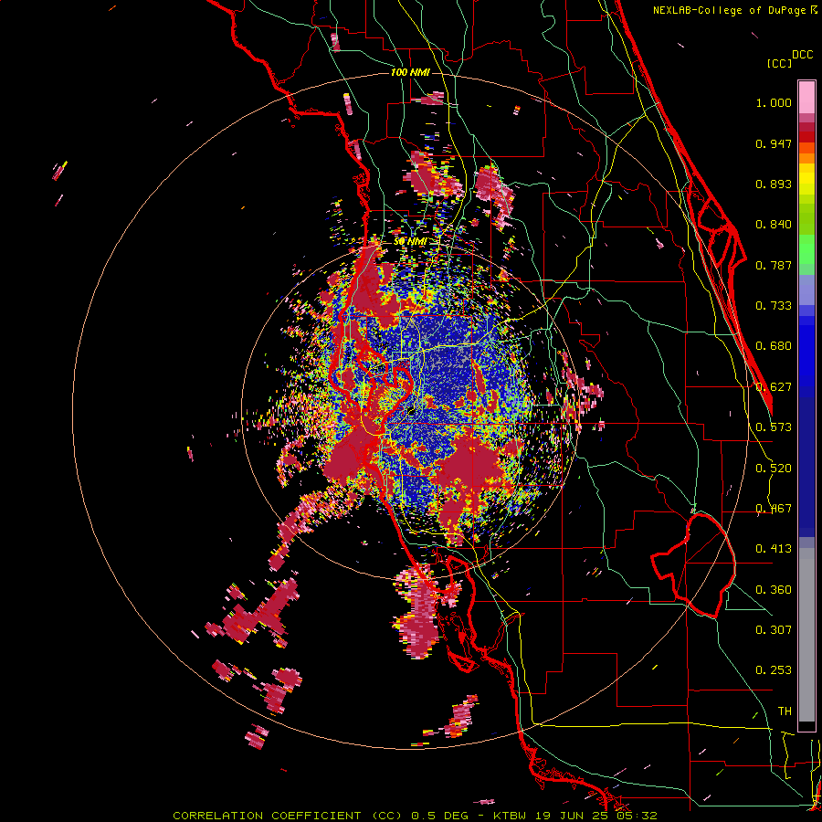Select the 0.360 color scale value

[774, 590]
